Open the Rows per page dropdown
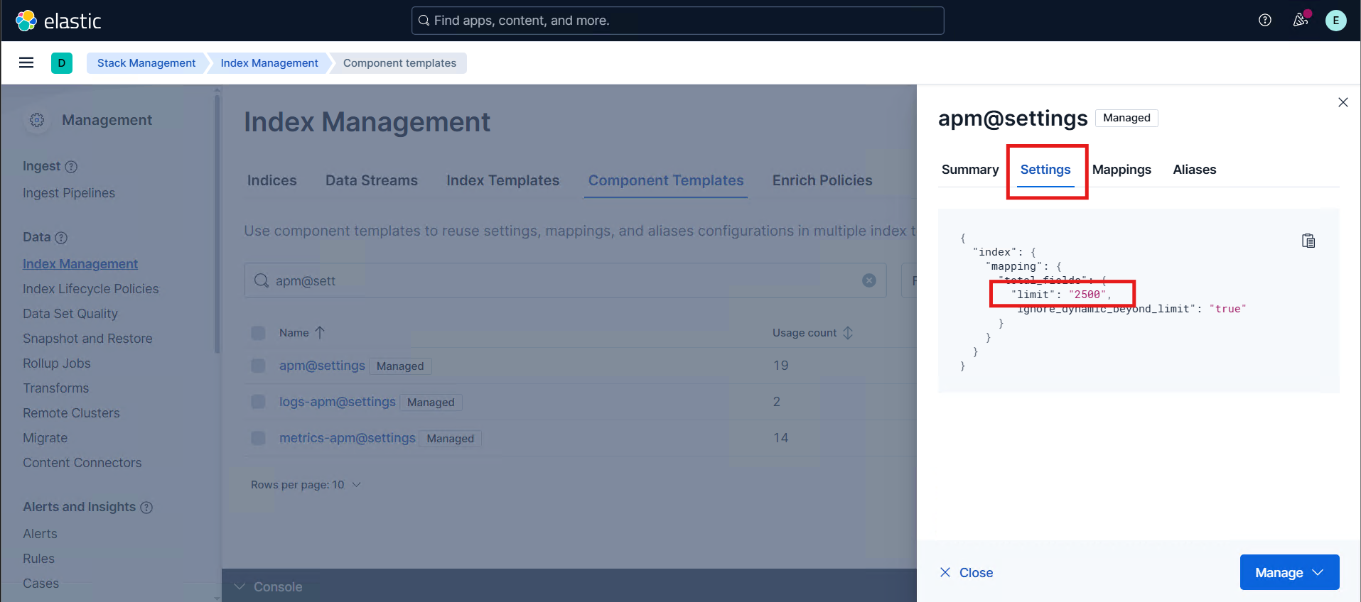Viewport: 1361px width, 602px height. [306, 485]
